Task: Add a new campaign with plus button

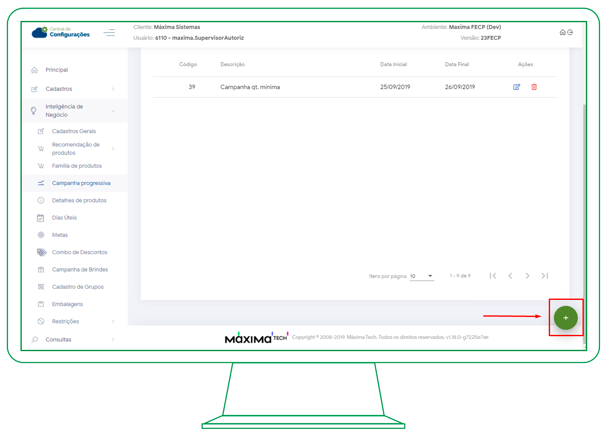Action: pyautogui.click(x=566, y=318)
